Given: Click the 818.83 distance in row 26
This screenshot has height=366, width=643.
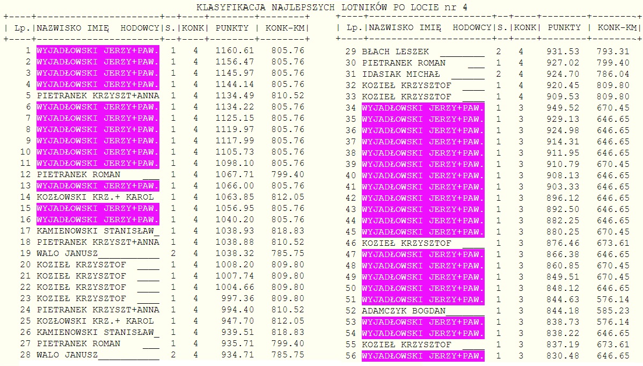Looking at the screenshot, I should tap(289, 332).
